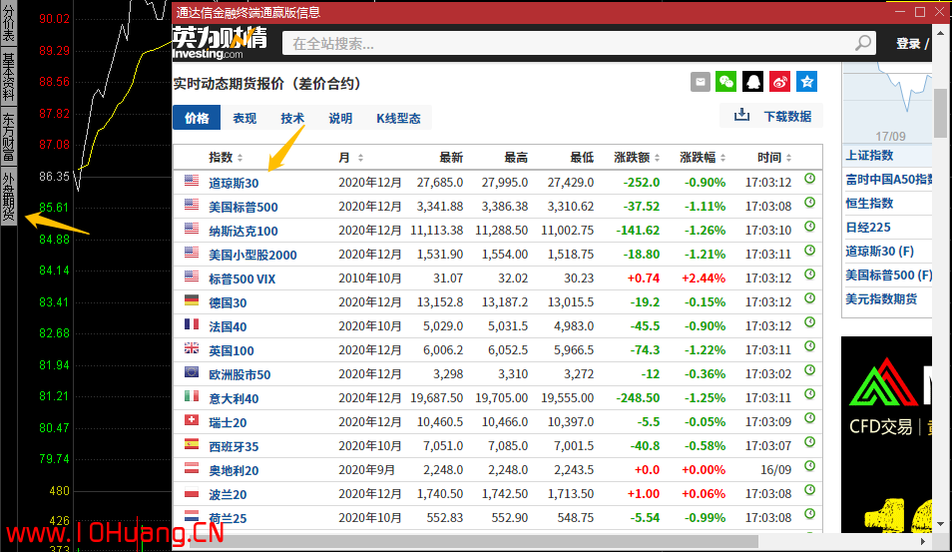Image resolution: width=952 pixels, height=552 pixels.
Task: Click clock icon in 道琼斯30 row
Action: [x=809, y=179]
